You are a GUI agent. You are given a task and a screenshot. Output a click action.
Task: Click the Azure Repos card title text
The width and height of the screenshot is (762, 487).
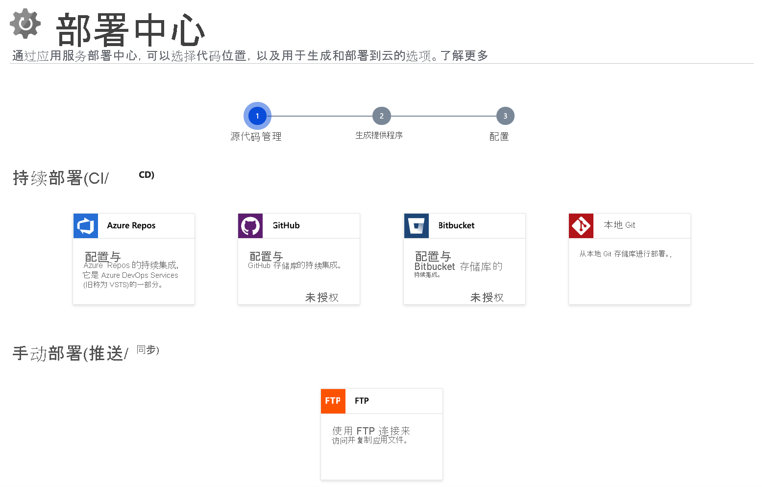[131, 225]
